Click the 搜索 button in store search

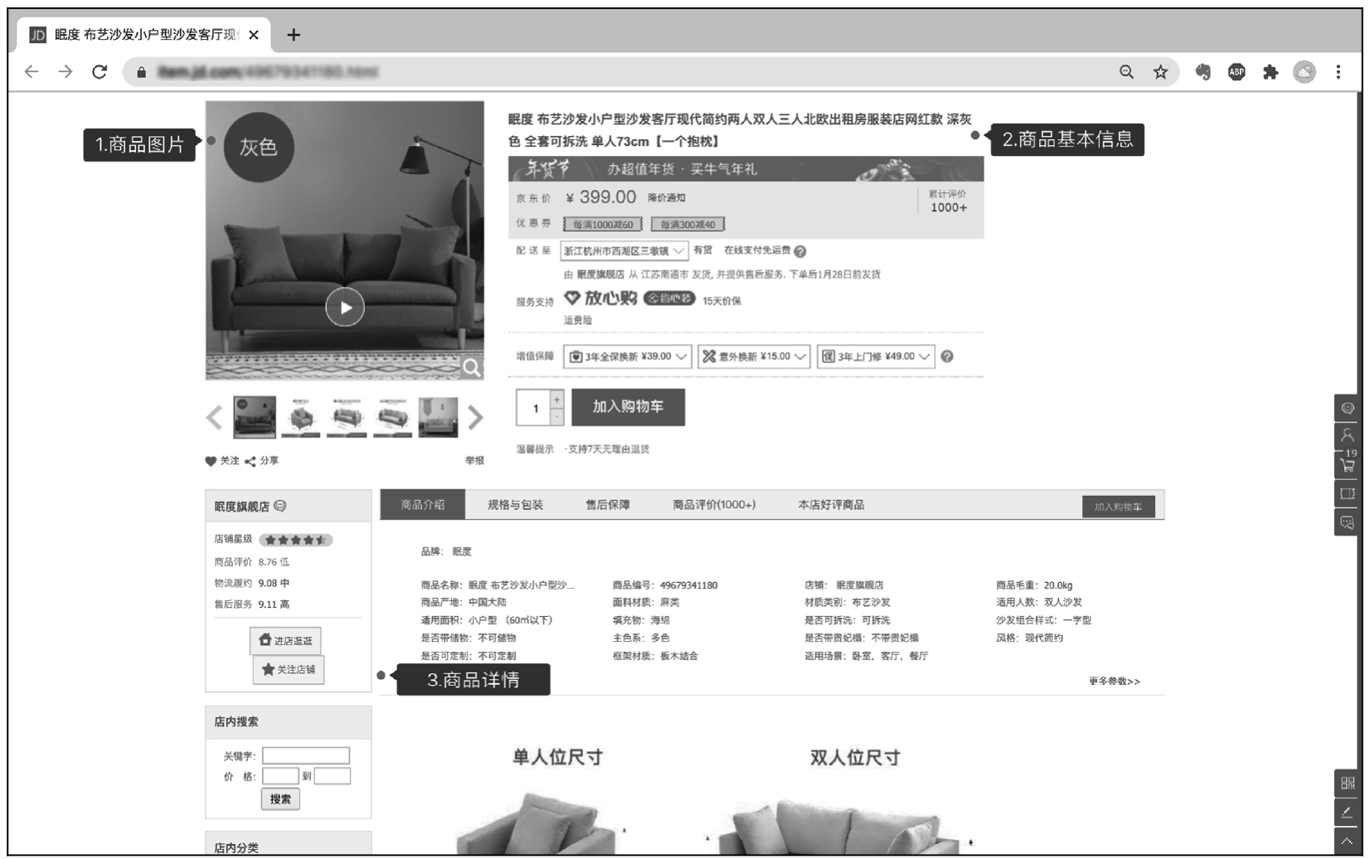coord(280,799)
